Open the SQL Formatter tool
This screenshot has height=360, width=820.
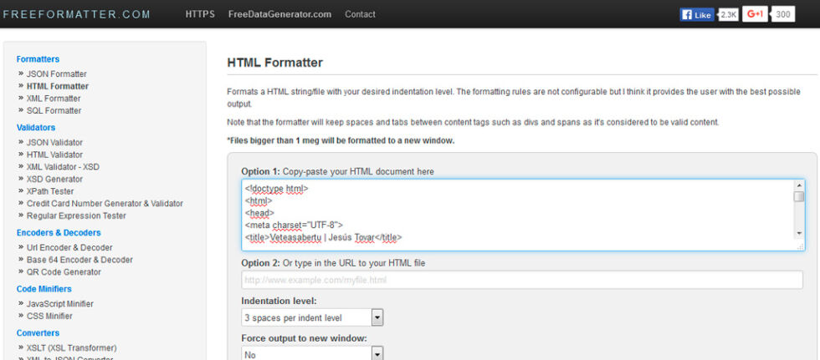click(54, 110)
